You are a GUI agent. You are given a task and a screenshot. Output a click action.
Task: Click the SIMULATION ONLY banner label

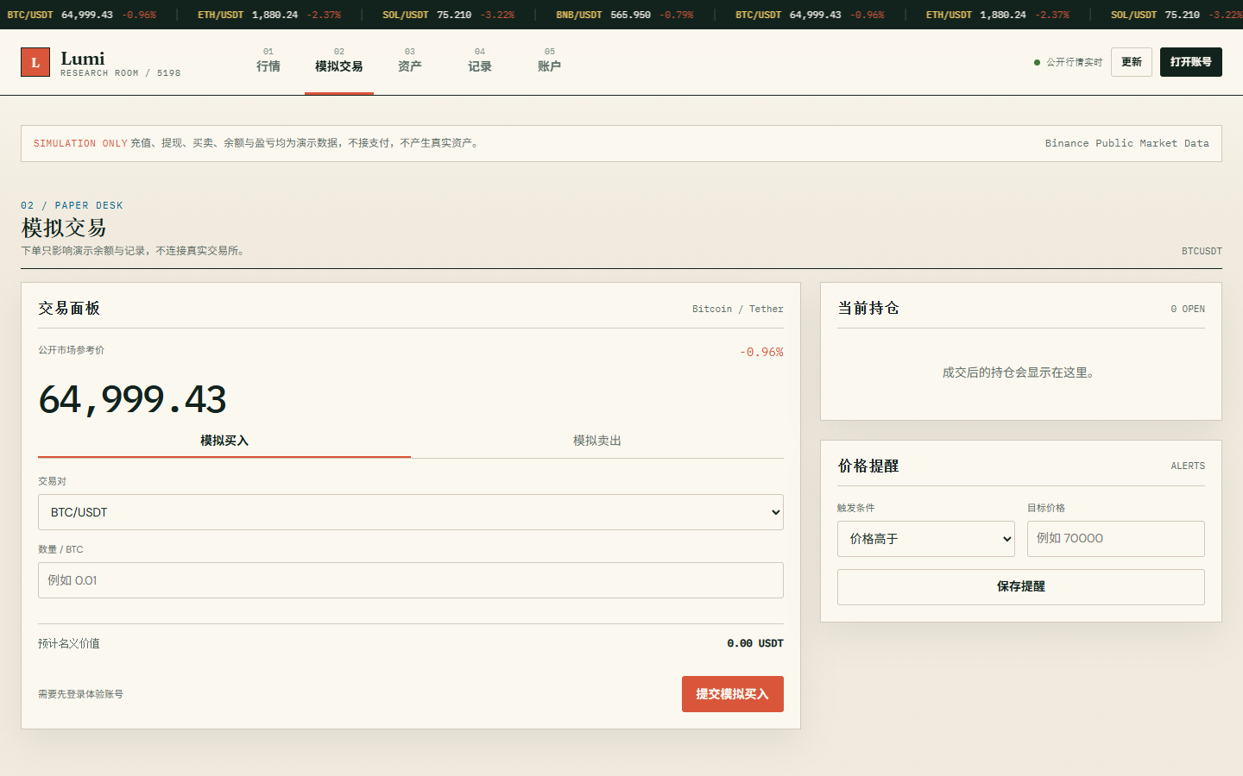tap(80, 143)
